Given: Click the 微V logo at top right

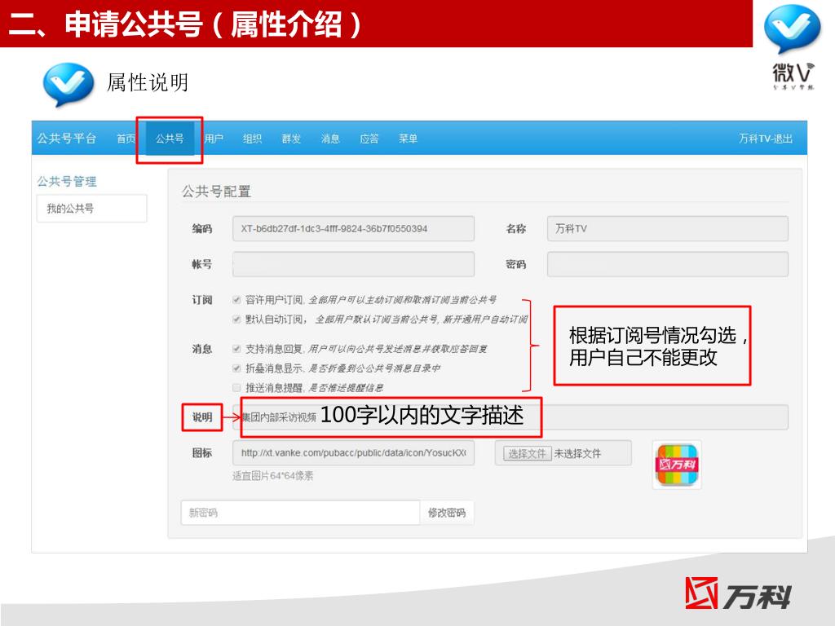Looking at the screenshot, I should coord(793,46).
